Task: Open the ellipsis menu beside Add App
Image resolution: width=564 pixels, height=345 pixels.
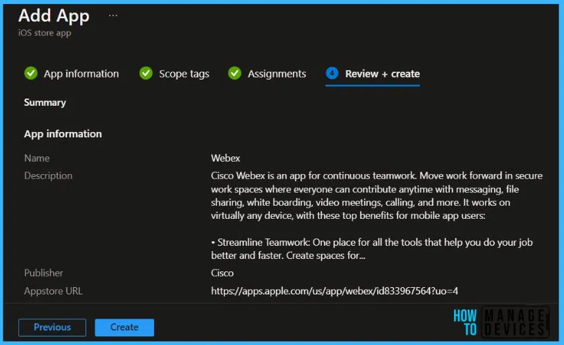Action: point(113,15)
